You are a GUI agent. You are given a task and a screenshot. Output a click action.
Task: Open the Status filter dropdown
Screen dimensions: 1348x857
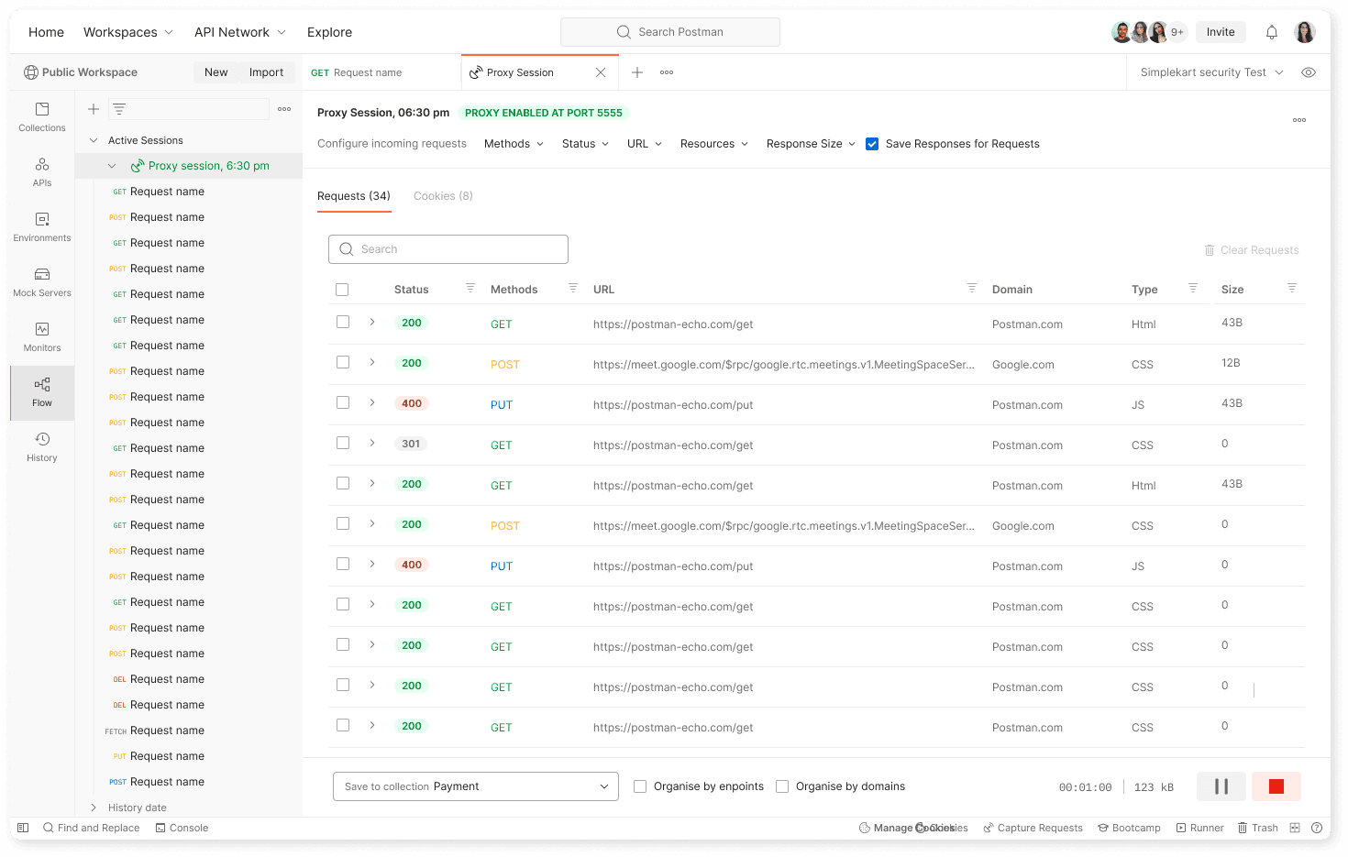point(586,144)
